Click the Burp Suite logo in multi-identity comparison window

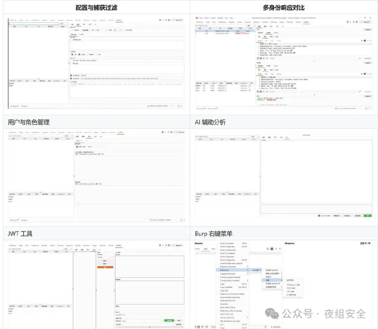[x=197, y=18]
